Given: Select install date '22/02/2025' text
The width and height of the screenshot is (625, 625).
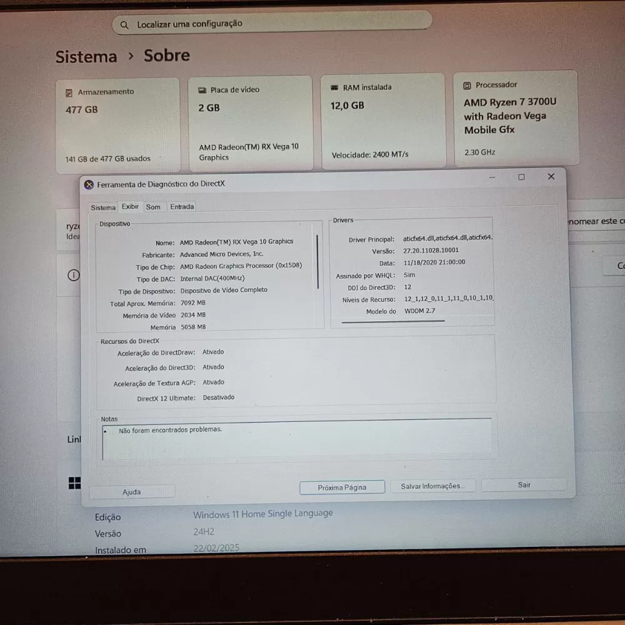Looking at the screenshot, I should [x=216, y=548].
